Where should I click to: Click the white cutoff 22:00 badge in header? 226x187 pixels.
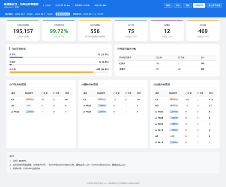click(x=63, y=14)
